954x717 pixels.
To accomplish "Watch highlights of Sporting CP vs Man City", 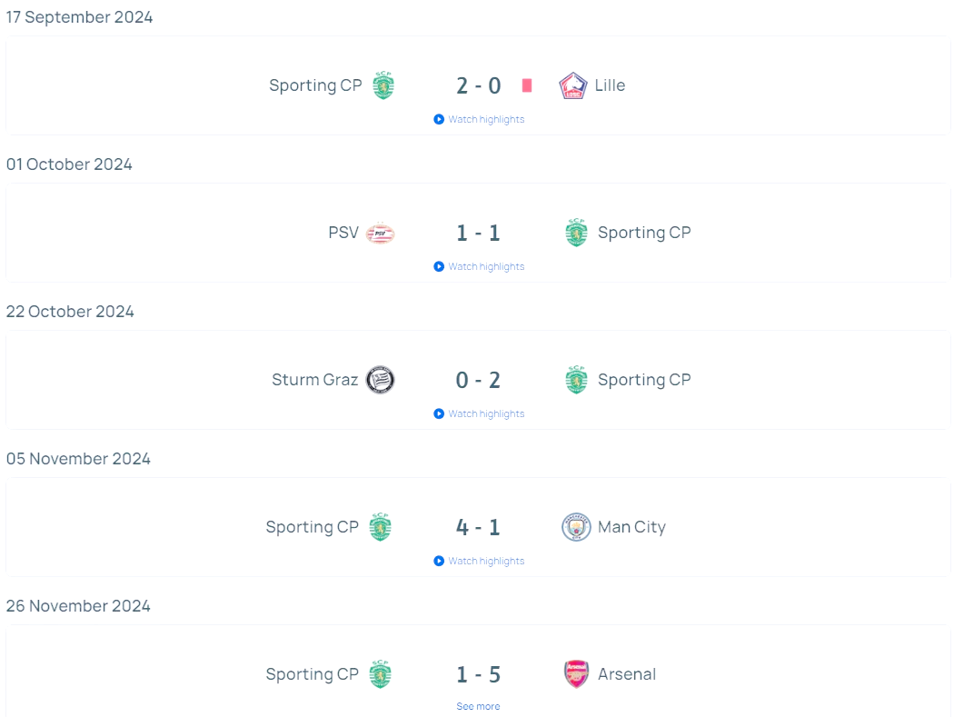I will pyautogui.click(x=480, y=561).
